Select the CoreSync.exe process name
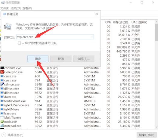The image size is (158, 140). click(x=14, y=72)
